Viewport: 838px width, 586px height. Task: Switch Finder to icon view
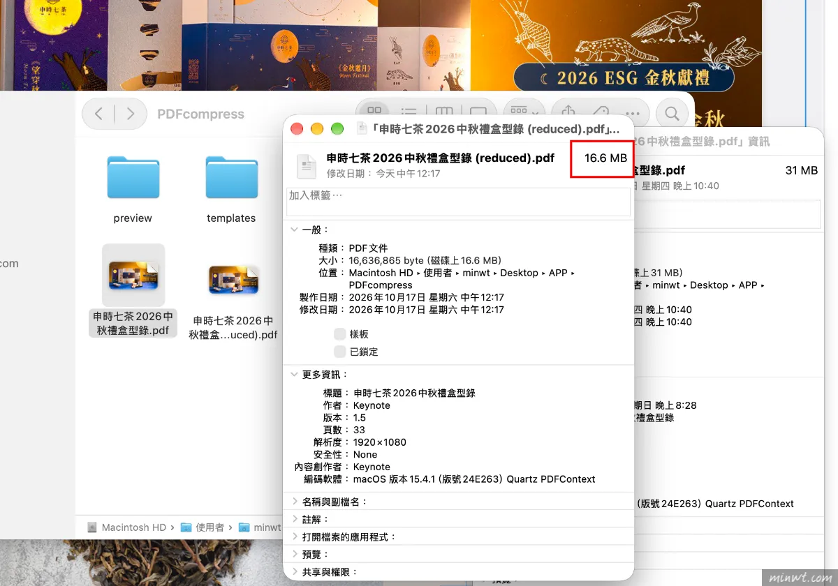click(x=375, y=111)
